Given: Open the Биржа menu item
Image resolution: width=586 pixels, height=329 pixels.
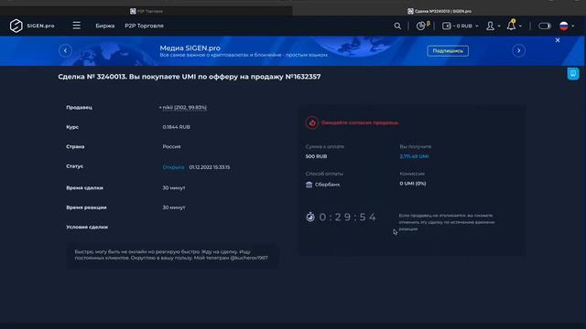Looking at the screenshot, I should coord(105,26).
